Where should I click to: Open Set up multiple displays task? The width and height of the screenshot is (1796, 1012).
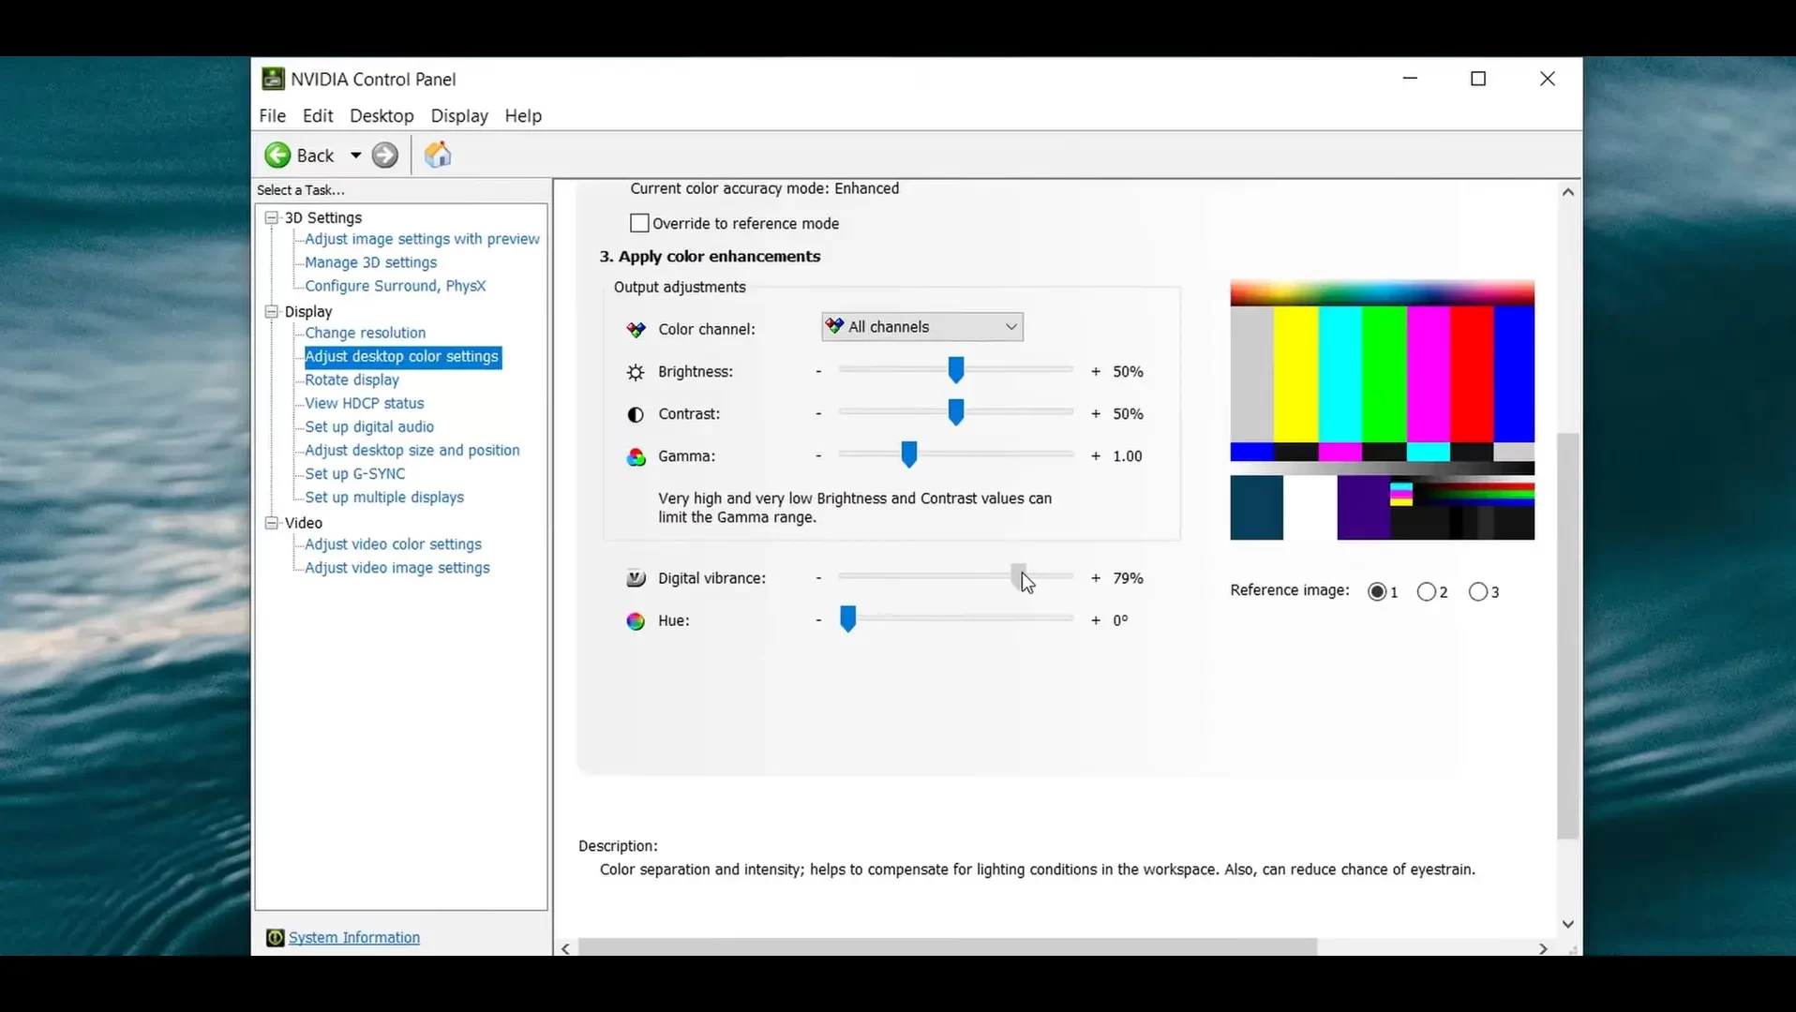tap(384, 498)
